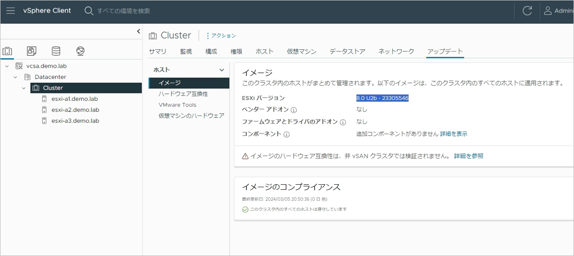Collapse the navigation sidebar panel
The width and height of the screenshot is (574, 256).
tap(138, 31)
